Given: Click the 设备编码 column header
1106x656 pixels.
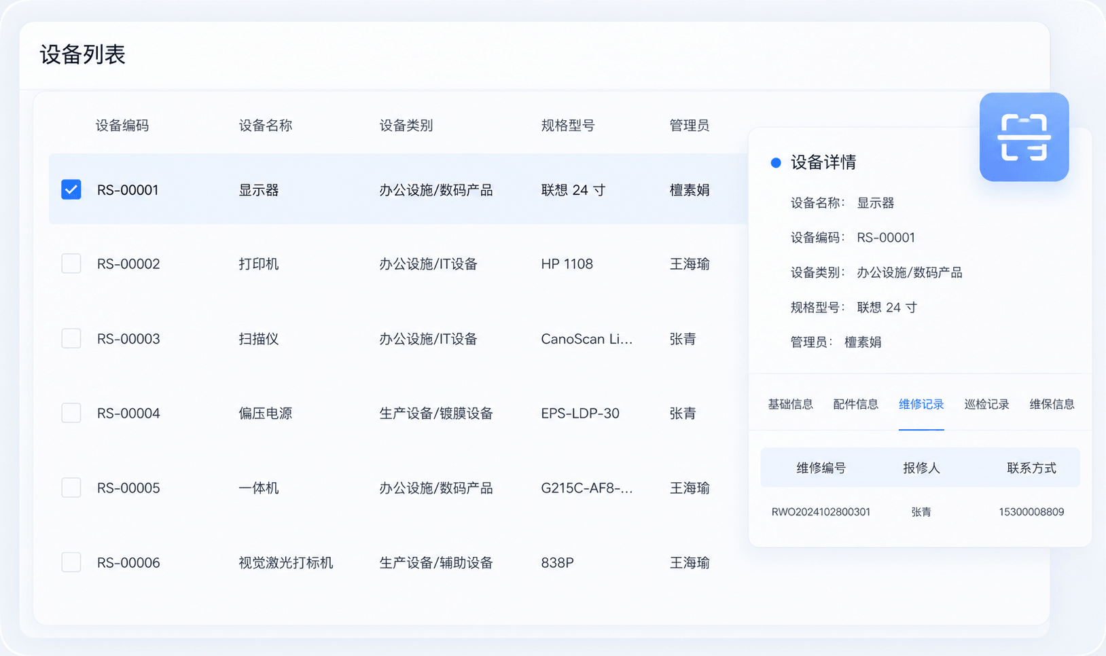Looking at the screenshot, I should (122, 125).
